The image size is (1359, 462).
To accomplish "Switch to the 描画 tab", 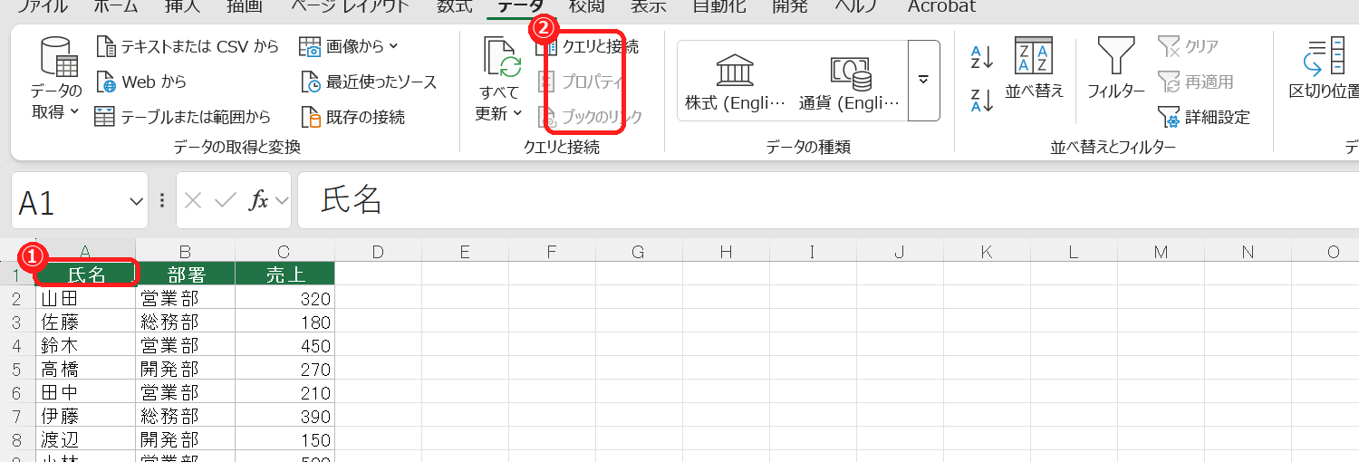I will pos(243,6).
